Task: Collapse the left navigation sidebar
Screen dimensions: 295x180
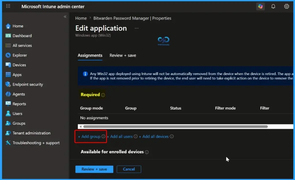Action: pos(65,16)
